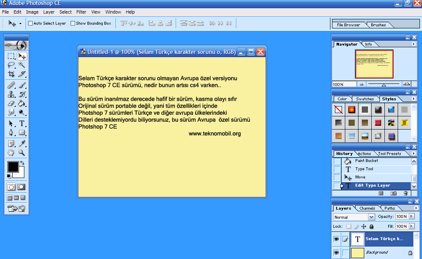Image resolution: width=422 pixels, height=259 pixels.
Task: Select the Type tool in toolbox
Action: tap(22, 123)
